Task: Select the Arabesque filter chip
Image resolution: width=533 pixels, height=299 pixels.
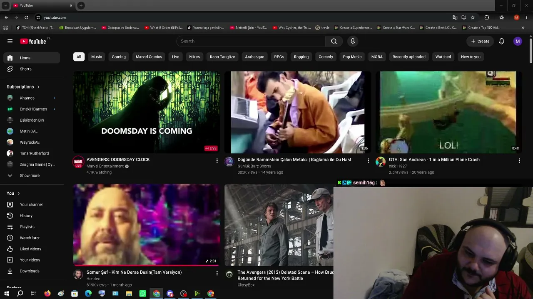Action: [x=254, y=57]
